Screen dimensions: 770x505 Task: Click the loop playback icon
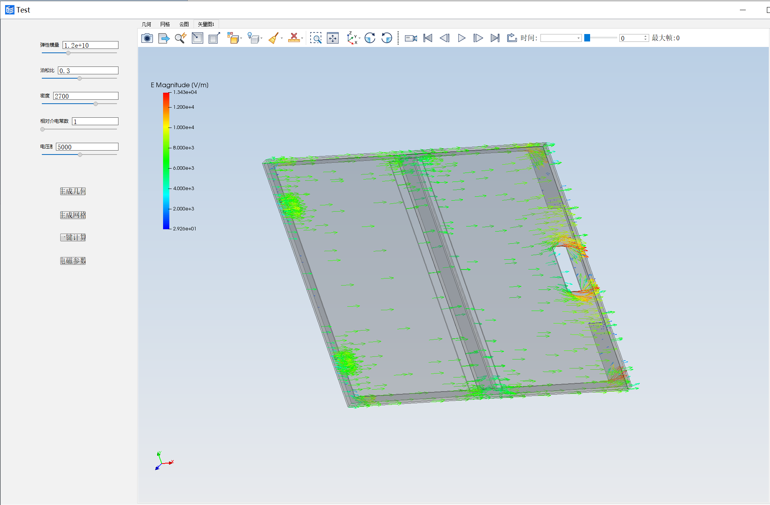click(512, 38)
